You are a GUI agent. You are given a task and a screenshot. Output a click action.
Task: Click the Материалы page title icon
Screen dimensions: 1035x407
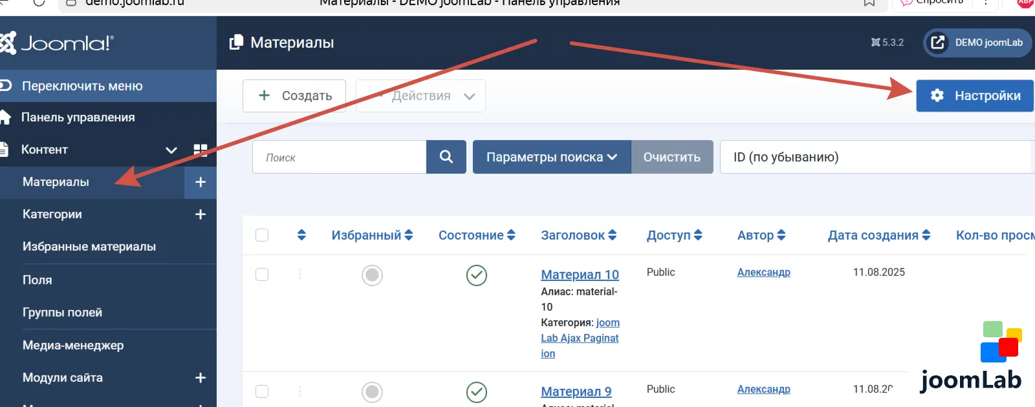coord(237,43)
